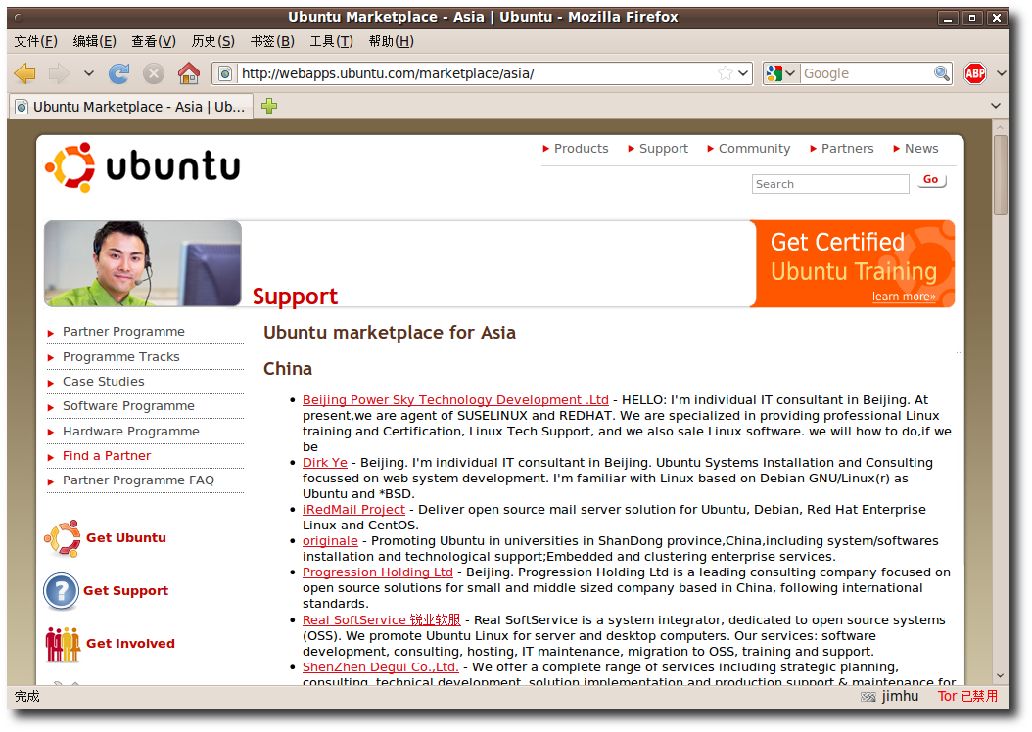Bookmark this page with the star icon
This screenshot has height=732, width=1032.
[x=725, y=73]
